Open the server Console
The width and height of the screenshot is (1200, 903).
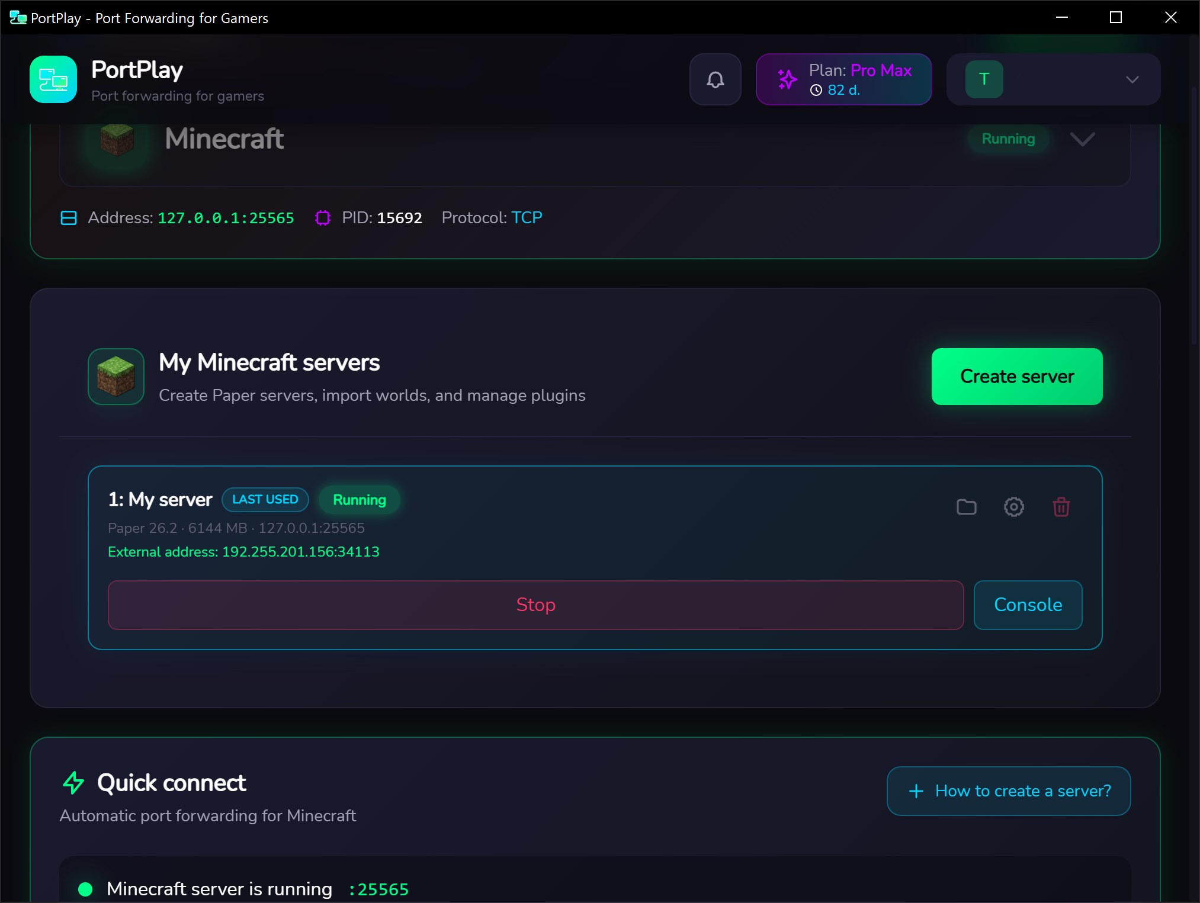[1028, 605]
